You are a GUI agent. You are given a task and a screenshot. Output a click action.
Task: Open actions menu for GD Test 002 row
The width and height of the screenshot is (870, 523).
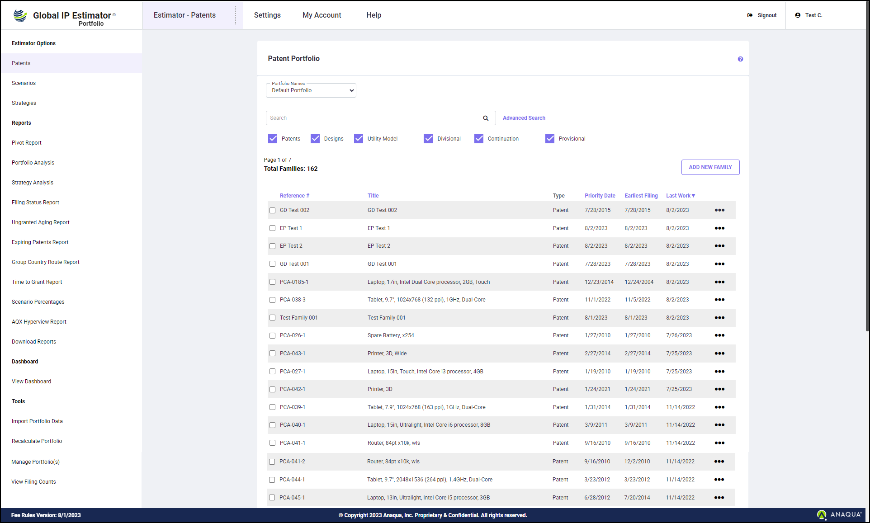point(719,210)
